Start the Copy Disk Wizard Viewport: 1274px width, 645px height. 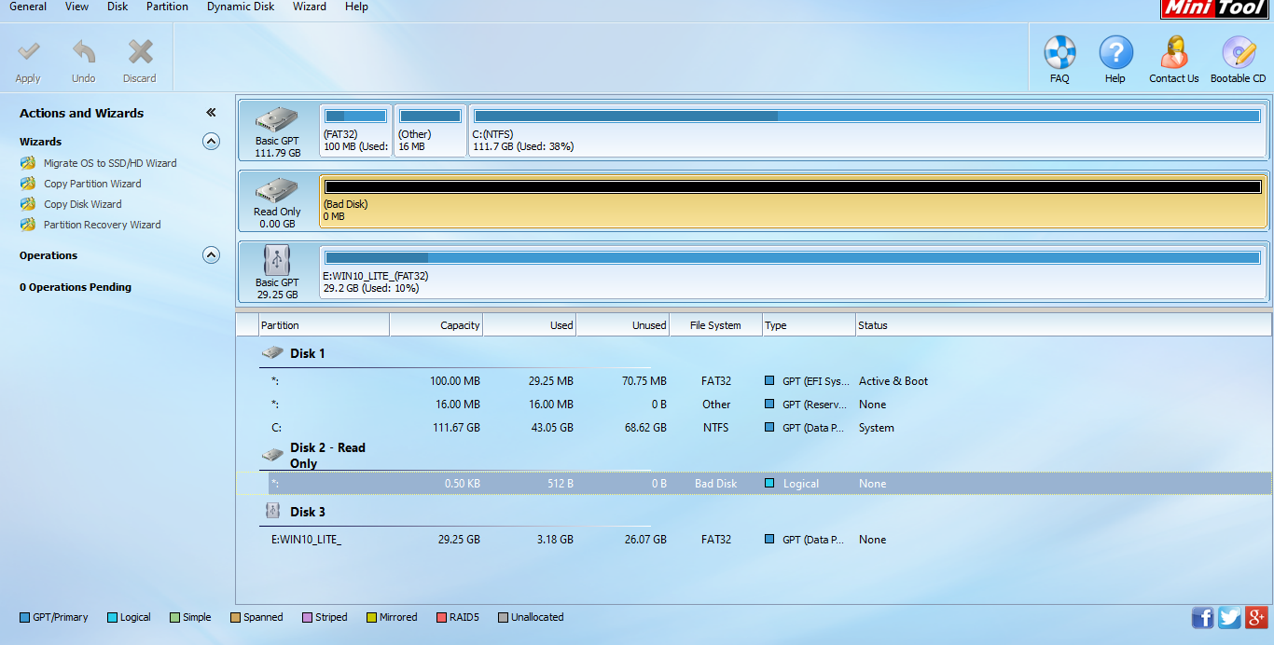pyautogui.click(x=82, y=204)
